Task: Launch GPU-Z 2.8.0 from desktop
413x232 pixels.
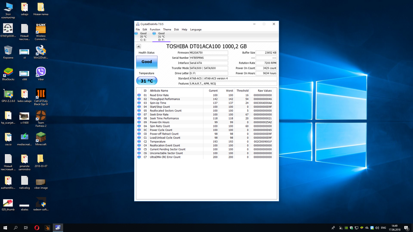Action: point(8,96)
